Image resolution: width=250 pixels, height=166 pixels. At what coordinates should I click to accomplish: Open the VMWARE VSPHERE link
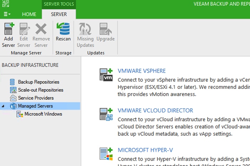coord(142,71)
